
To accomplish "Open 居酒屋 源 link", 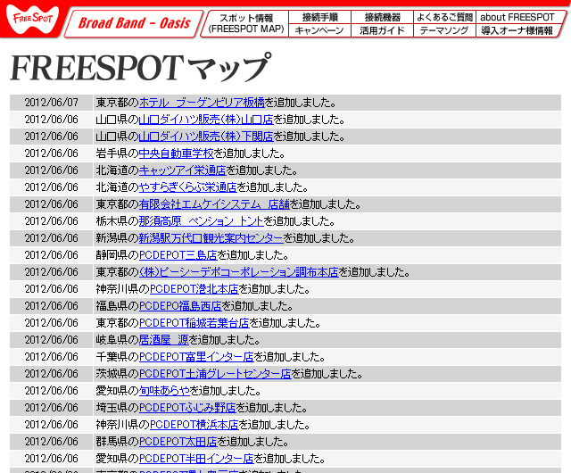I will point(164,340).
